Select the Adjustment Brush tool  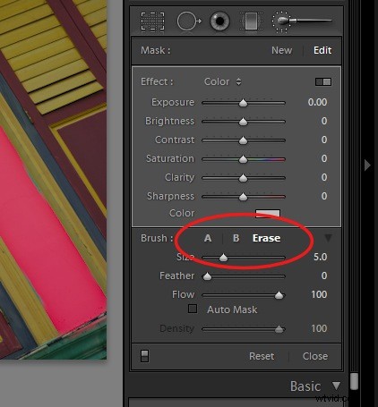[302, 21]
